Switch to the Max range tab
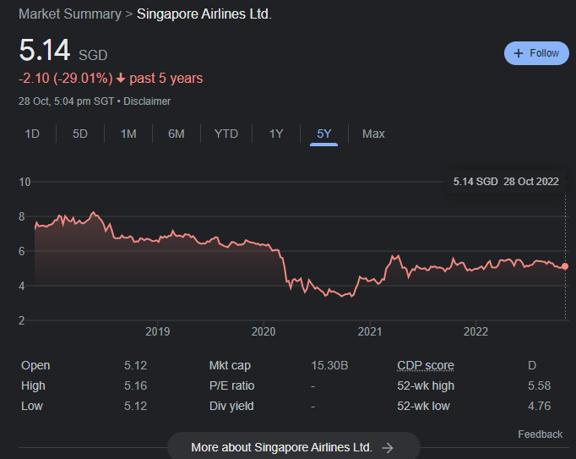This screenshot has height=459, width=576. coord(373,134)
